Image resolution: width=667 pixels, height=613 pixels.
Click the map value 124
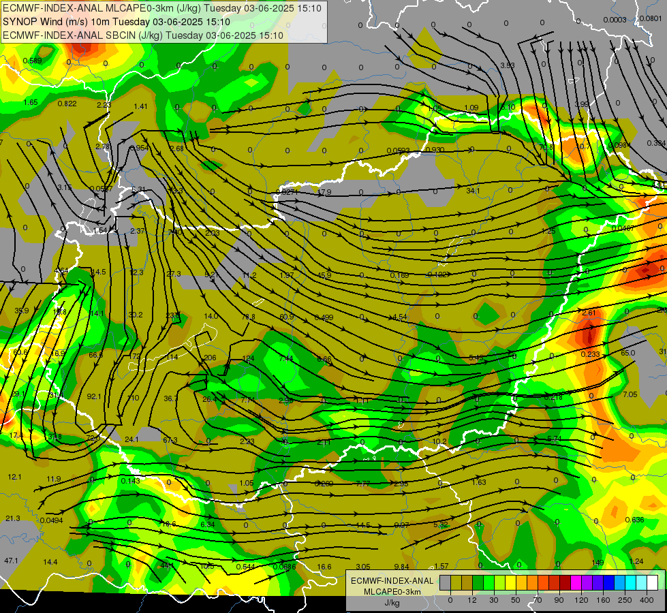pyautogui.click(x=248, y=358)
